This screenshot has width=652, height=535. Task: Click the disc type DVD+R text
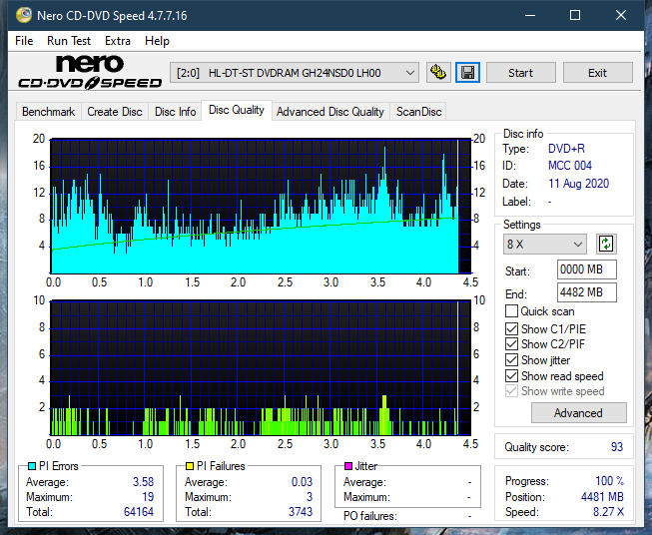566,149
